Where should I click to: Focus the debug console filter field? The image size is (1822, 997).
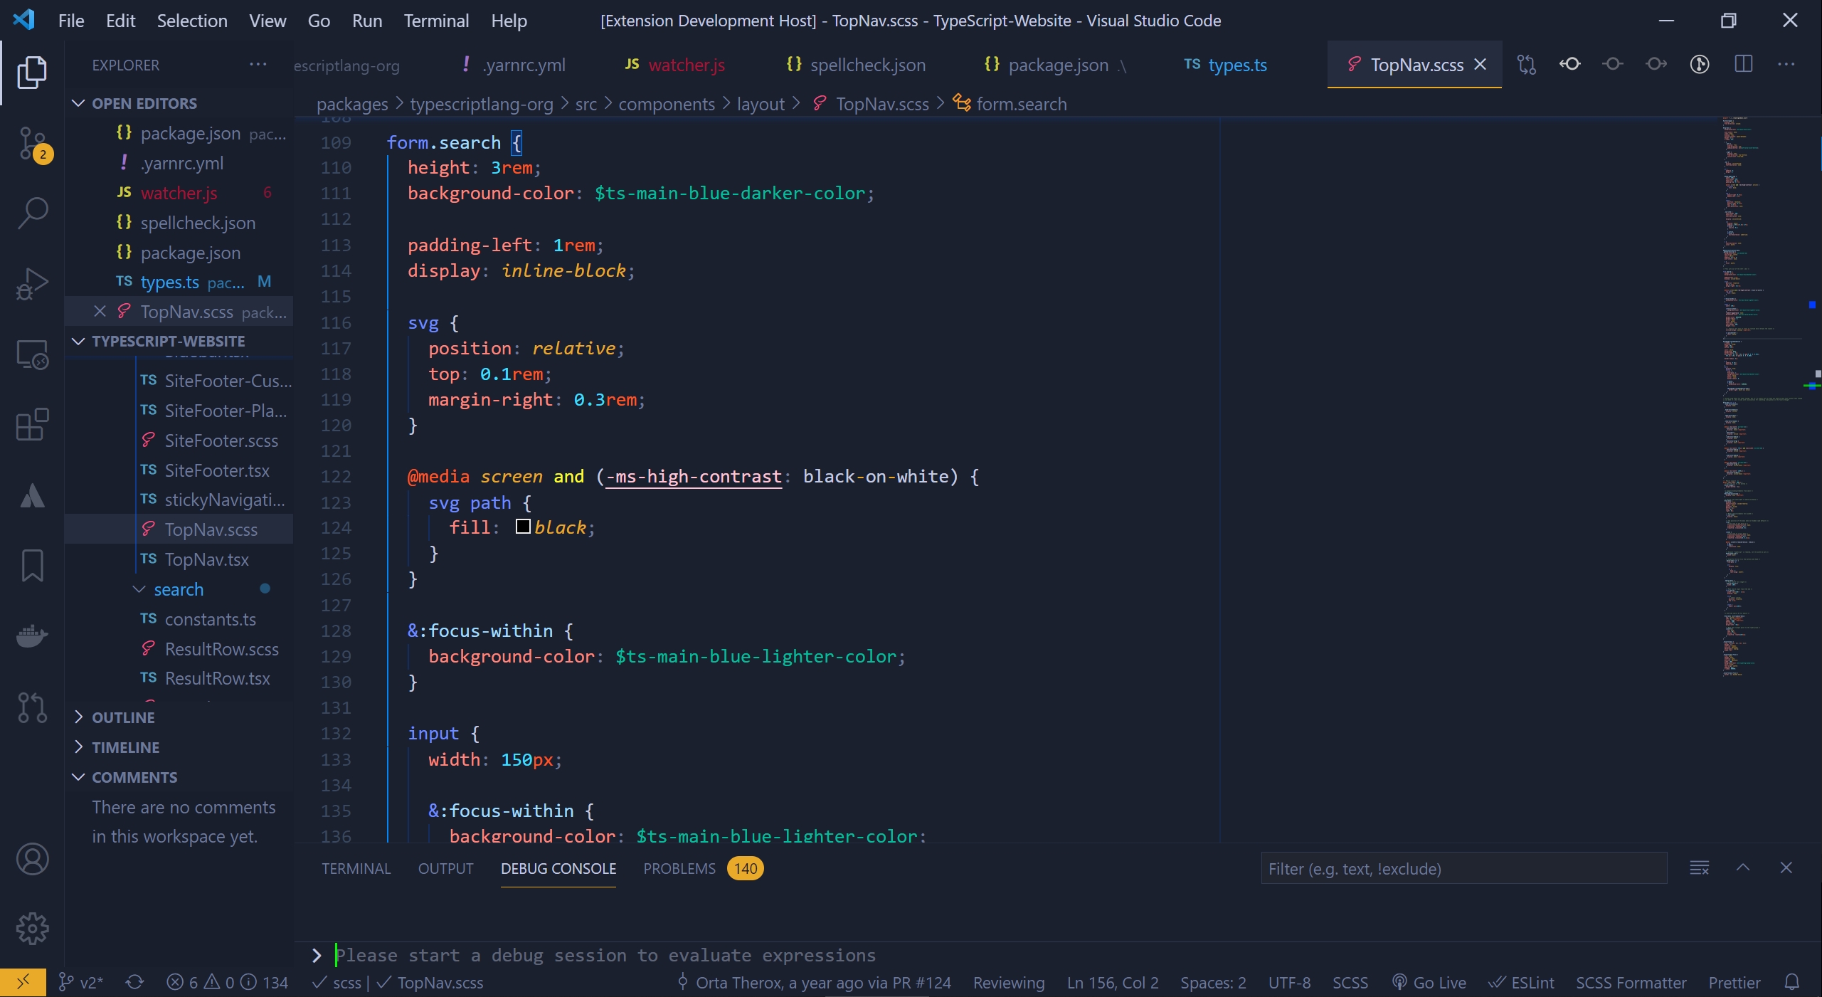click(x=1463, y=869)
